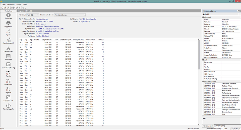Select the Ingresse sidebar icon
Screen dimensions: 241x130
pos(8,90)
